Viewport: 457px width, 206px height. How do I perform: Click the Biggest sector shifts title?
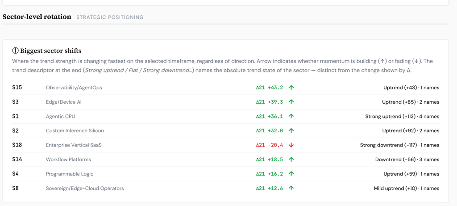pyautogui.click(x=46, y=51)
